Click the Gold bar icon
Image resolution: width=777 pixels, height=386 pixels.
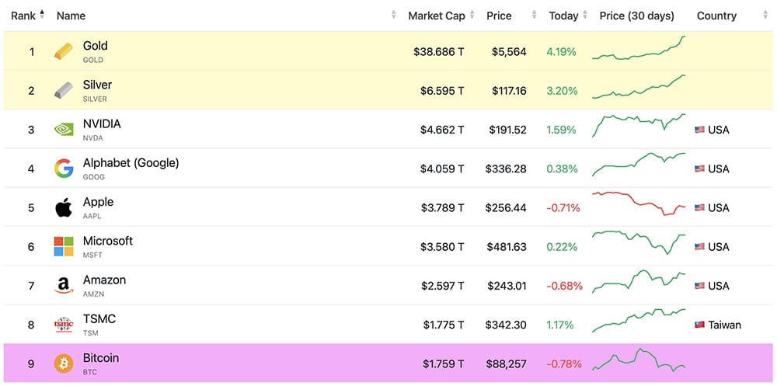point(64,52)
